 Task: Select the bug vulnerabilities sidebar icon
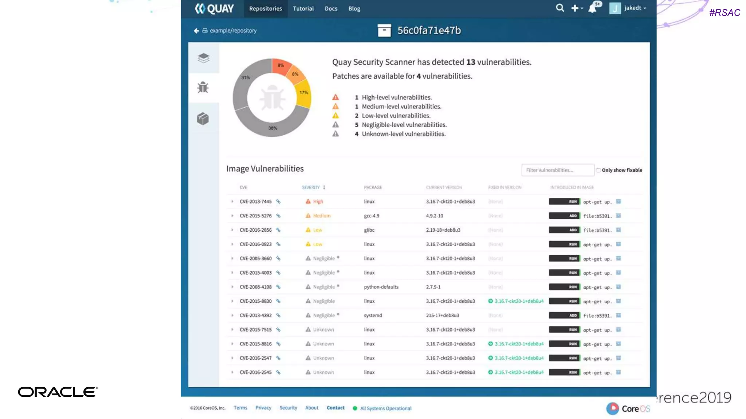(203, 88)
